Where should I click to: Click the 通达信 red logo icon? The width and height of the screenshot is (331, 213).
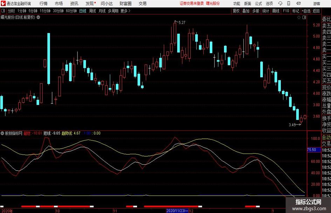click(3, 3)
